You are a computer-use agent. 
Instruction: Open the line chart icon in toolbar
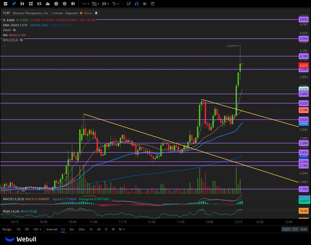point(5,4)
